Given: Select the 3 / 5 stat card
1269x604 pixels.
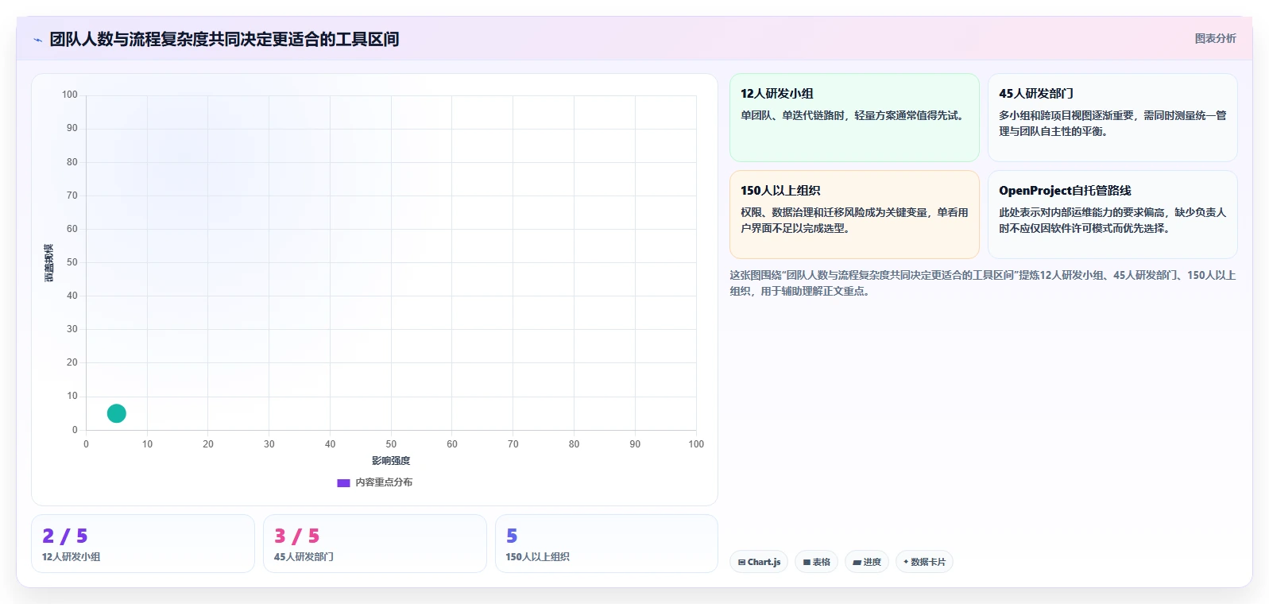Looking at the screenshot, I should click(x=374, y=544).
